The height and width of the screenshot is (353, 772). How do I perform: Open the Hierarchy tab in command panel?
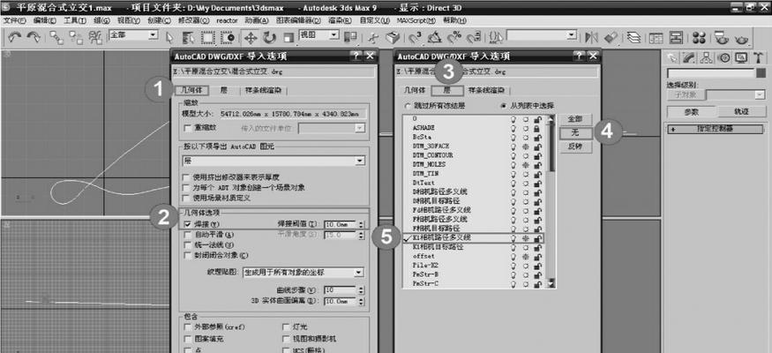[x=707, y=57]
